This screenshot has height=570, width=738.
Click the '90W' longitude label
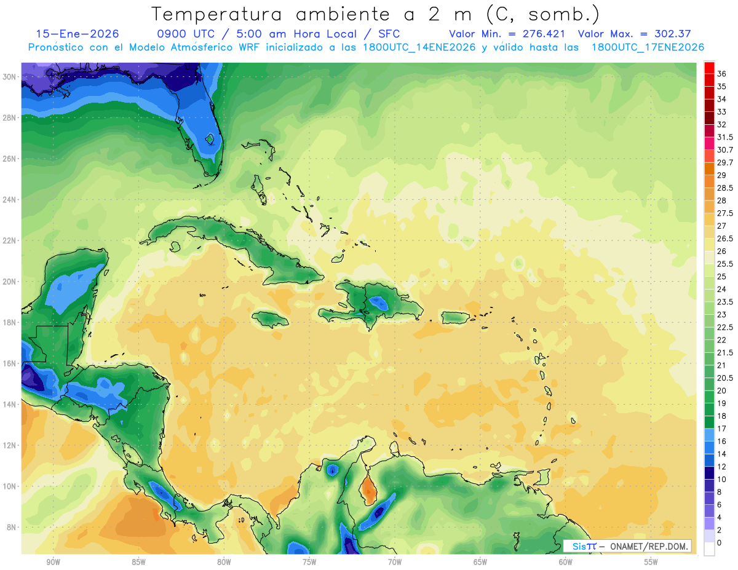(53, 562)
